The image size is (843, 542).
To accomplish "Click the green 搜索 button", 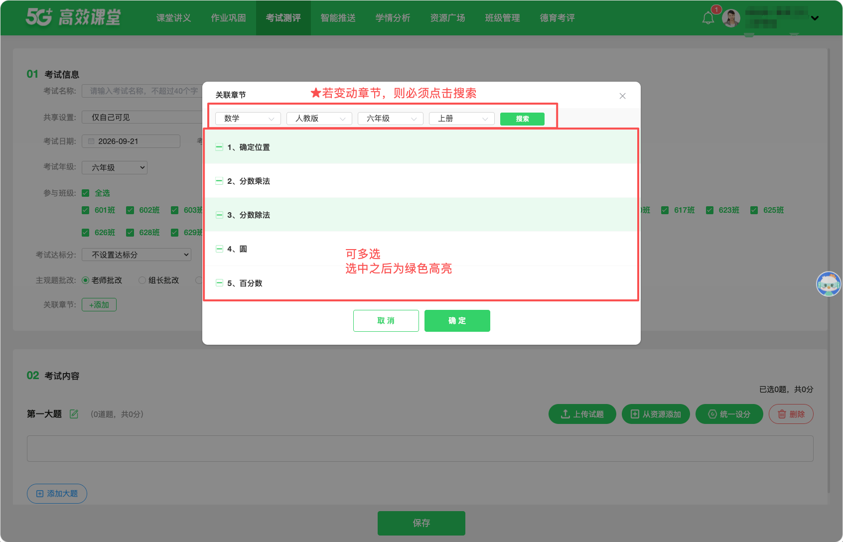I will (x=522, y=119).
